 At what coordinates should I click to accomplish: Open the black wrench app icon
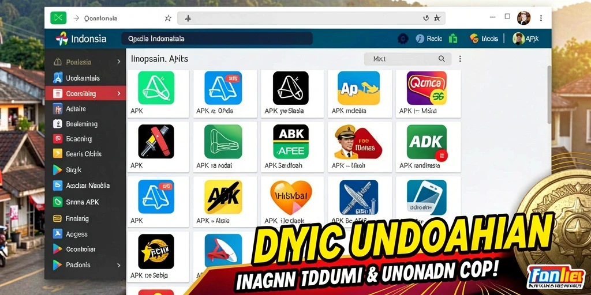156,142
